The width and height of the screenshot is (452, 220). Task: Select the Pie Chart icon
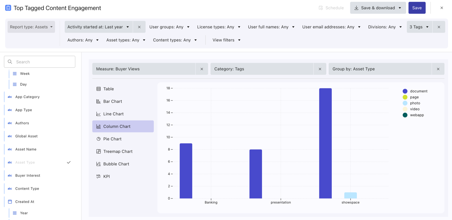click(98, 139)
